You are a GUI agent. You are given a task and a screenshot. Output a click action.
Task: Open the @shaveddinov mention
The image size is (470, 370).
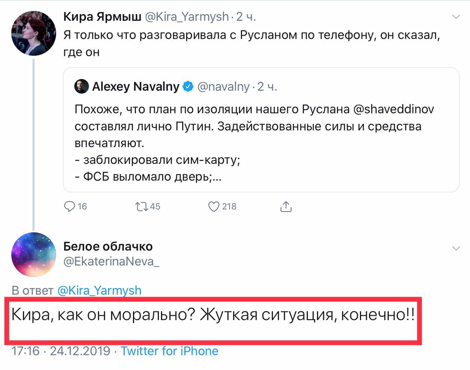(393, 109)
